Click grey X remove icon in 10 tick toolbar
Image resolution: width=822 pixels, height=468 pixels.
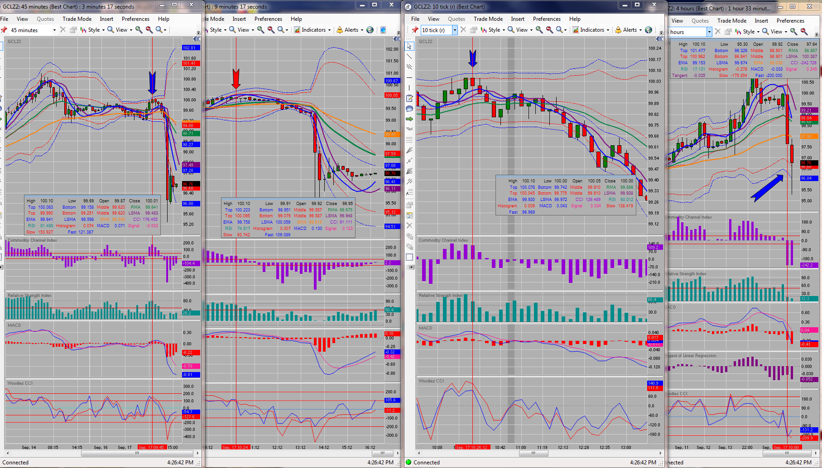point(463,30)
